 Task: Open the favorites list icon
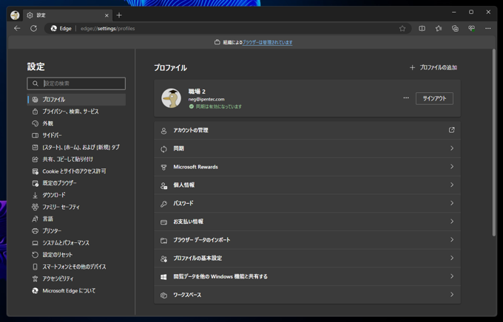click(x=439, y=28)
